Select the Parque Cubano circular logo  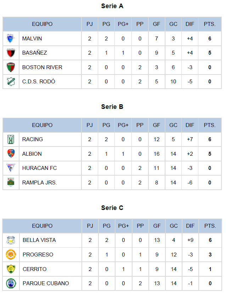tap(11, 283)
